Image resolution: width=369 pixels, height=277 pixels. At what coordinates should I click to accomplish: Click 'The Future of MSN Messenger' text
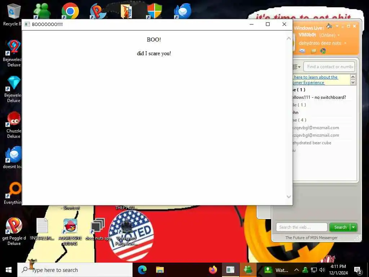pos(311,238)
